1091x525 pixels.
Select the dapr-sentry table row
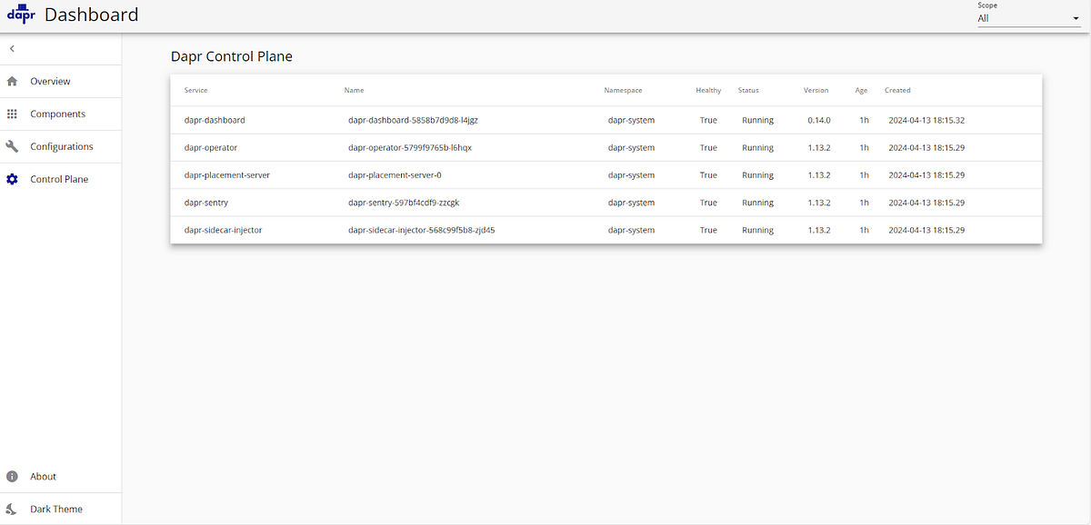455,203
